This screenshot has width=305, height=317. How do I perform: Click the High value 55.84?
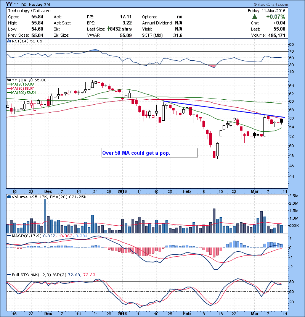click(x=37, y=23)
